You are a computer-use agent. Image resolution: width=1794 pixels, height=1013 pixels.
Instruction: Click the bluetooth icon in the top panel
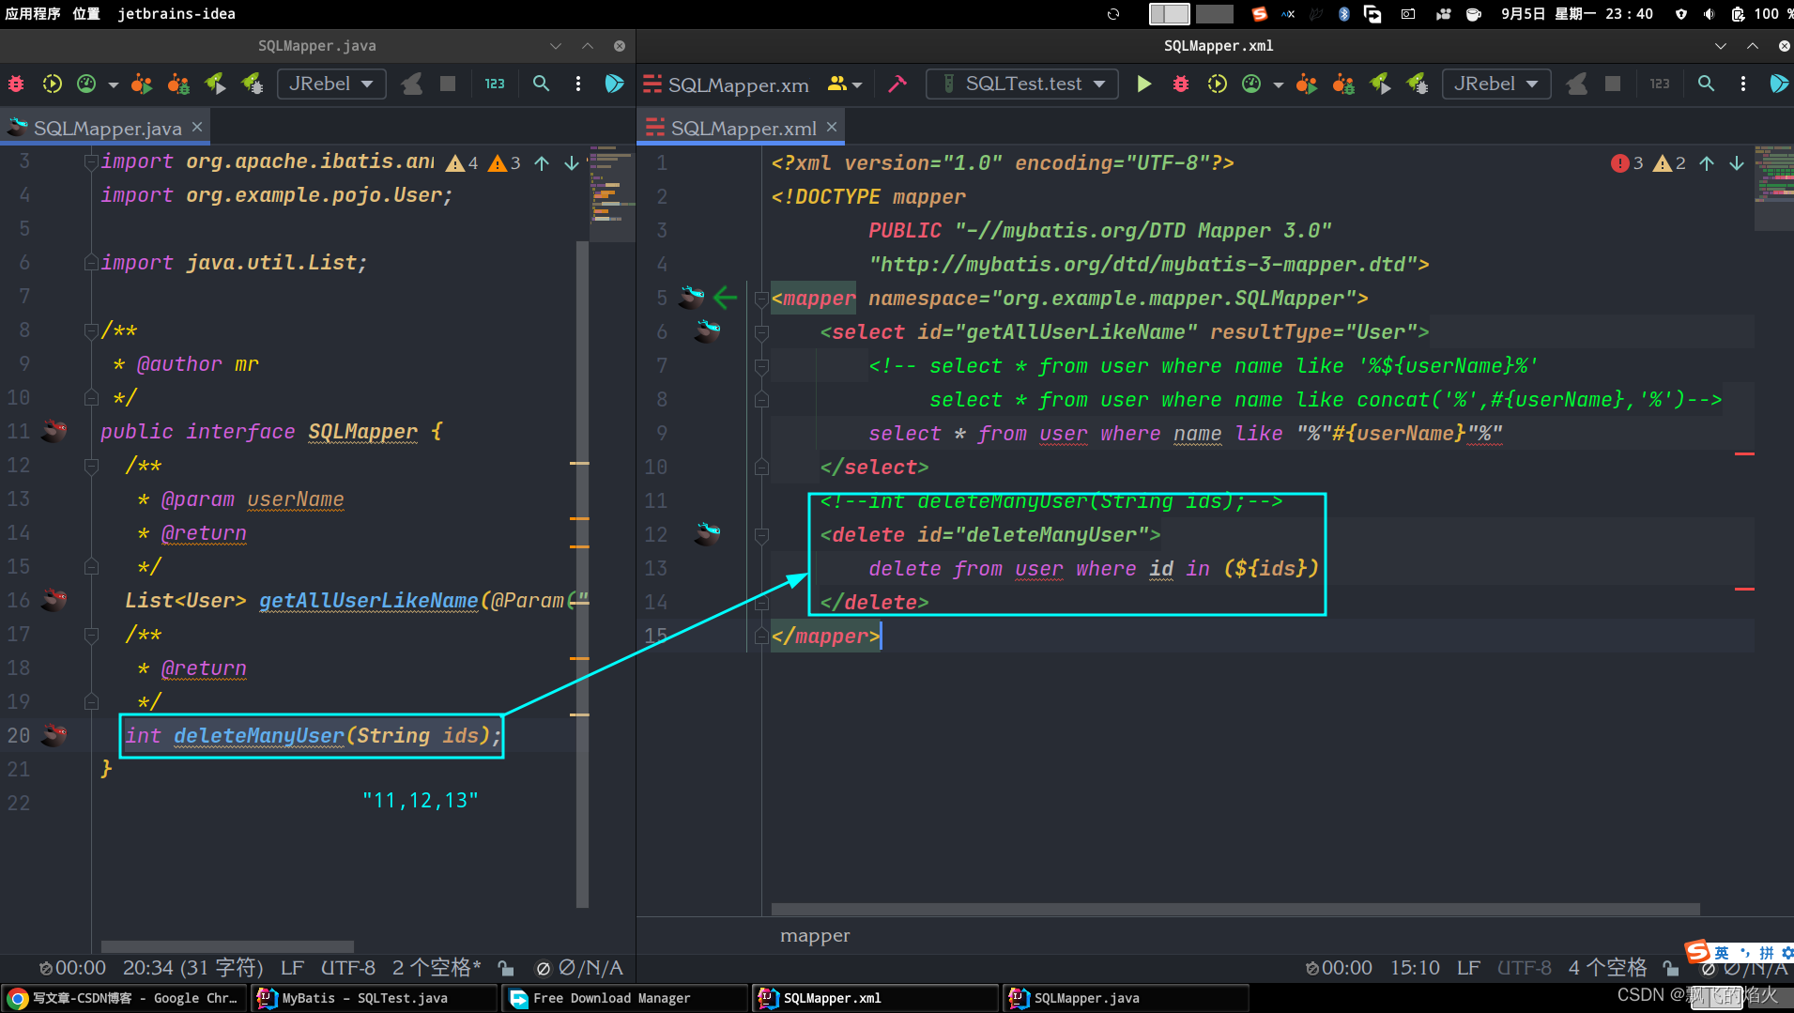click(1344, 14)
